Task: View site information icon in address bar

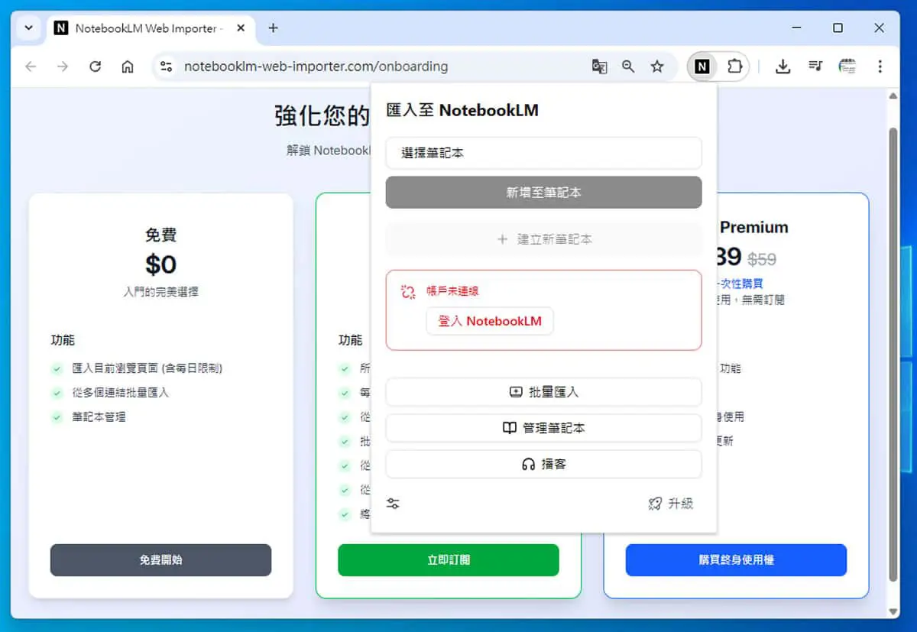Action: click(x=166, y=66)
